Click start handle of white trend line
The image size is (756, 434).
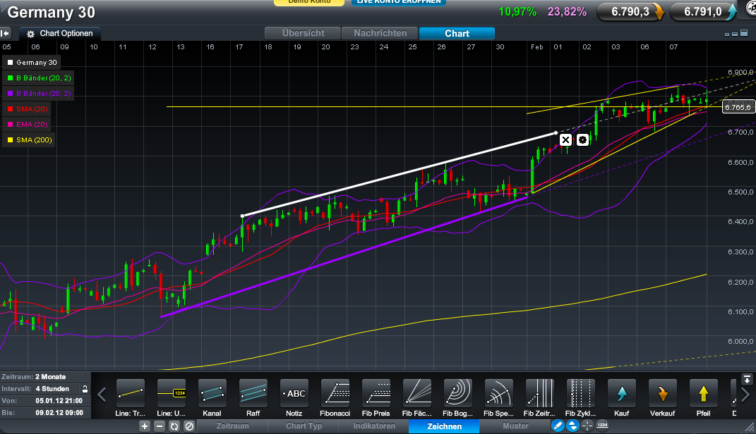pos(243,216)
